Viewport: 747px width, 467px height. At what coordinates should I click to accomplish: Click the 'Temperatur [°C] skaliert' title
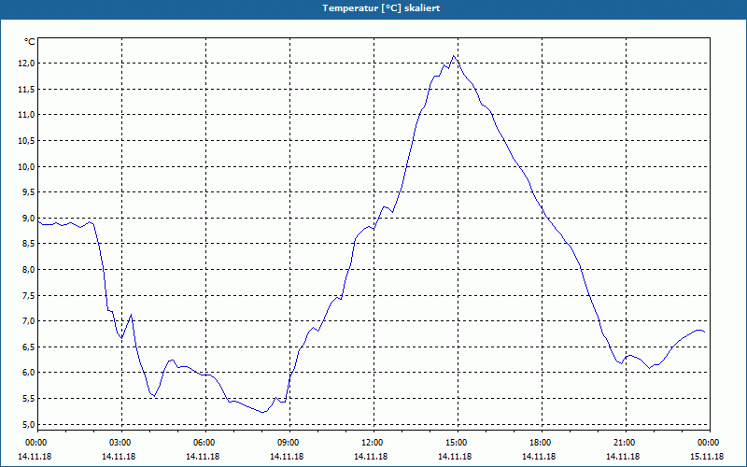(381, 8)
